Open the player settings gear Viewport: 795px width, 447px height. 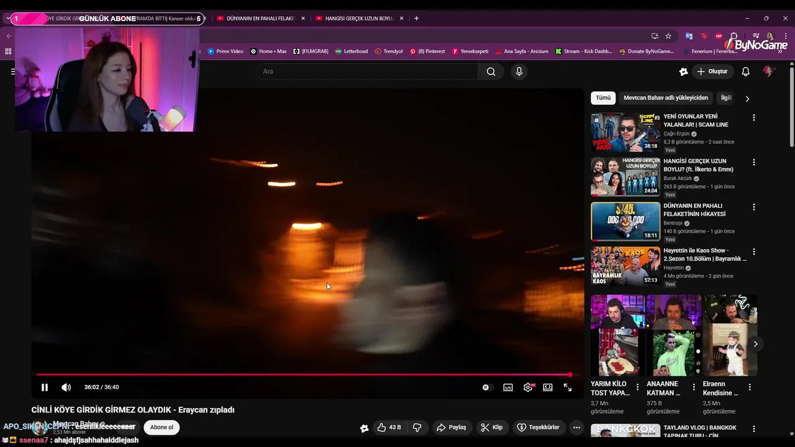[x=528, y=387]
